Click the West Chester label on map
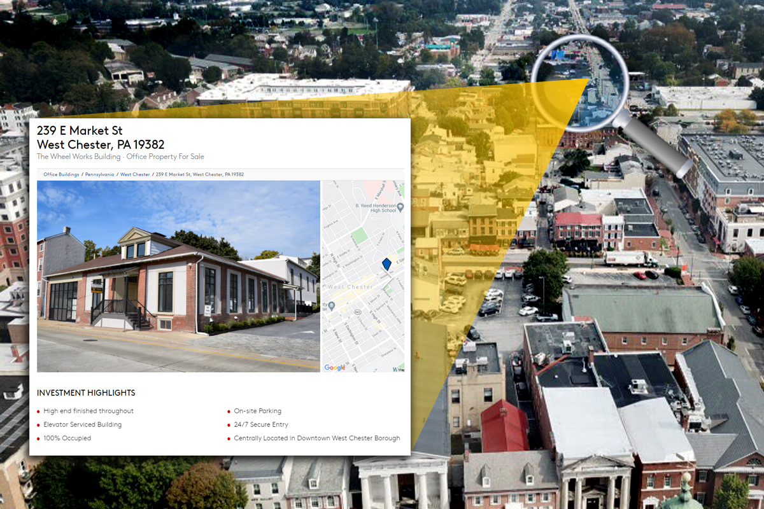This screenshot has width=764, height=509. pos(350,287)
